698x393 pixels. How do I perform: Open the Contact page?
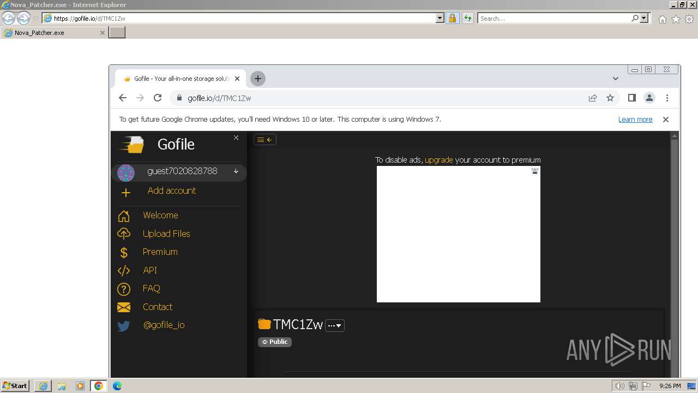[x=157, y=307]
